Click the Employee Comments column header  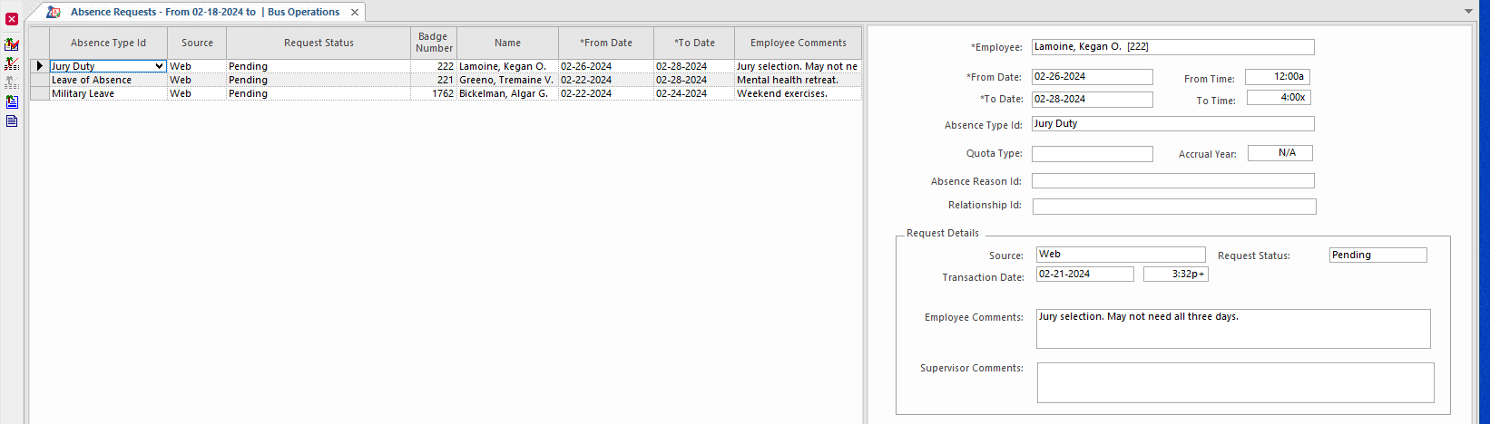(x=798, y=43)
